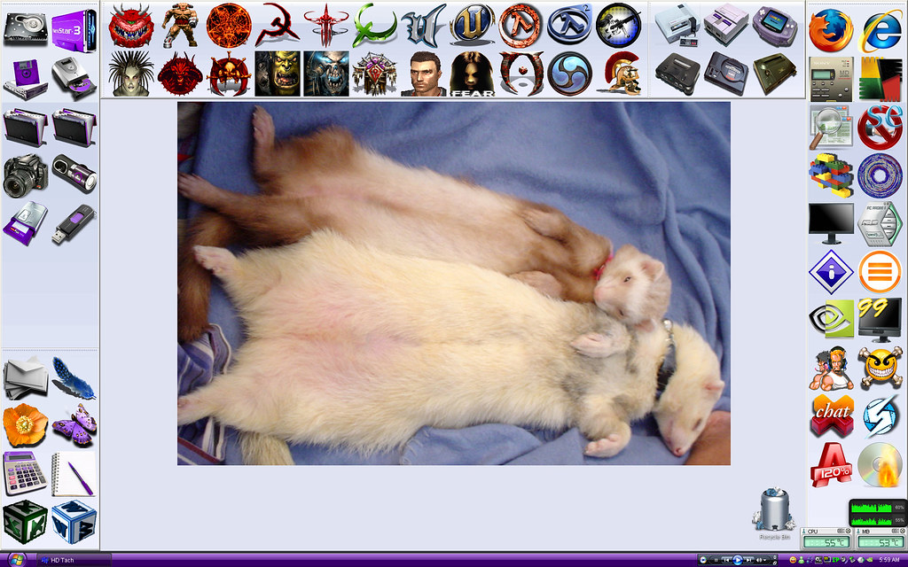Open the Half-Life 2 shortcut

pyautogui.click(x=569, y=25)
